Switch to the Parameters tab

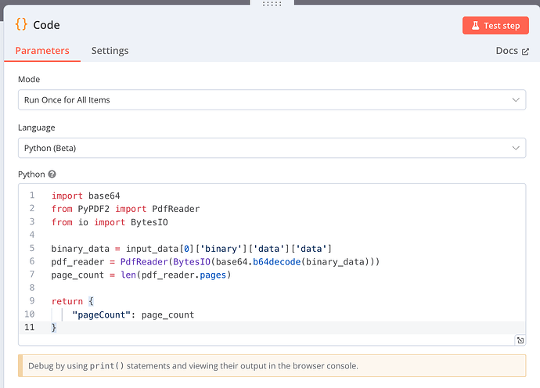coord(42,51)
